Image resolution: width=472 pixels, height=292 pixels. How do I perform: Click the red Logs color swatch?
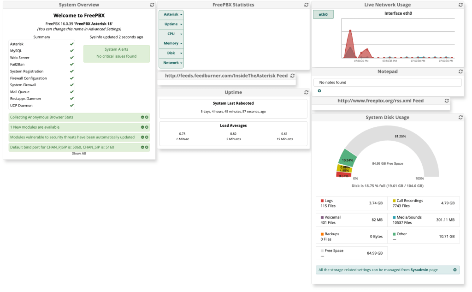(x=322, y=201)
